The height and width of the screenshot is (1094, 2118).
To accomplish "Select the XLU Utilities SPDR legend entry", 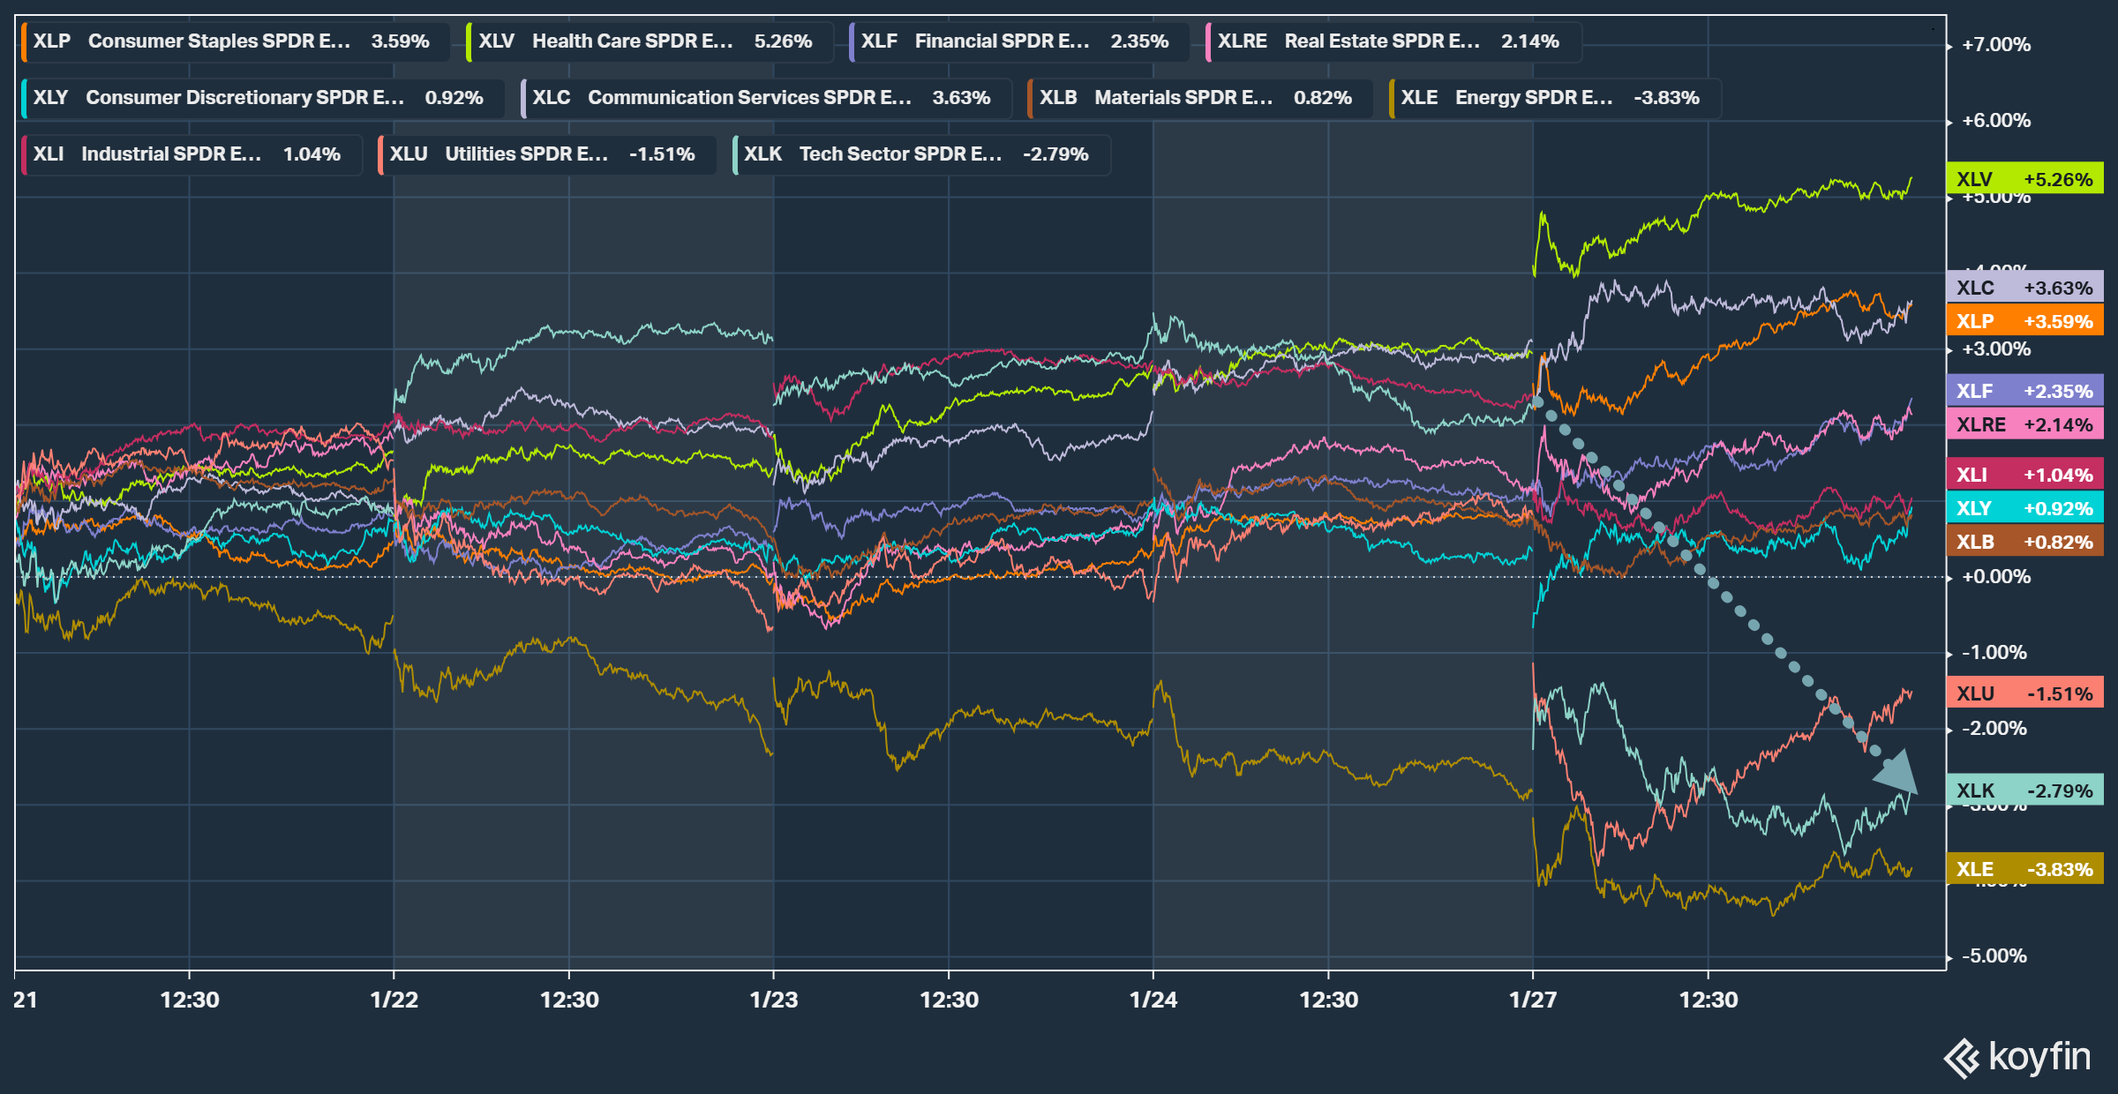I will point(546,154).
